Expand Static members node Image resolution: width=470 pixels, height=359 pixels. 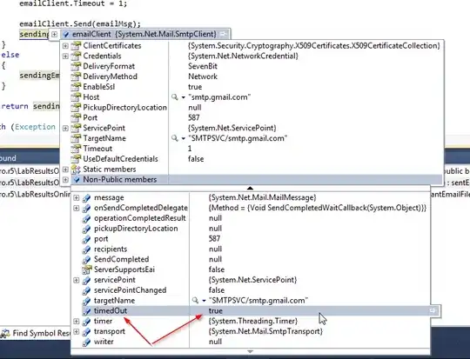point(65,170)
